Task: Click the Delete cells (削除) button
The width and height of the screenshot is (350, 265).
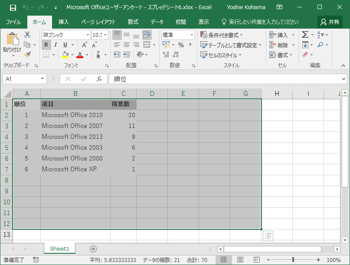Action: [279, 45]
